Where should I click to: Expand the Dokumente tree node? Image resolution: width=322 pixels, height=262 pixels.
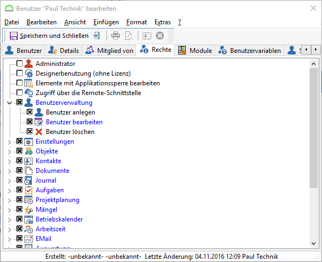coord(9,171)
